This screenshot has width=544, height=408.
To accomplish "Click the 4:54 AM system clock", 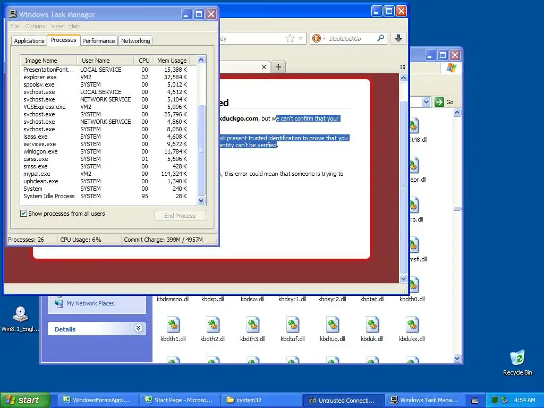I will tap(524, 400).
